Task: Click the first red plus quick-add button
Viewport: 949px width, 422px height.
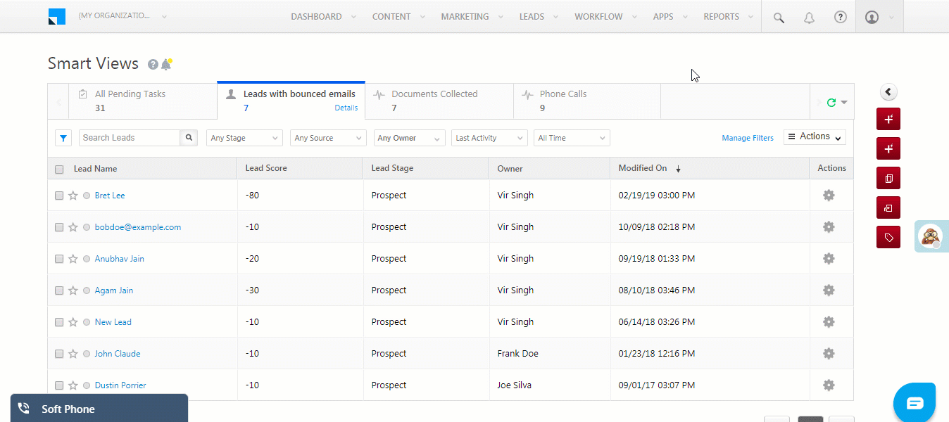Action: click(888, 120)
